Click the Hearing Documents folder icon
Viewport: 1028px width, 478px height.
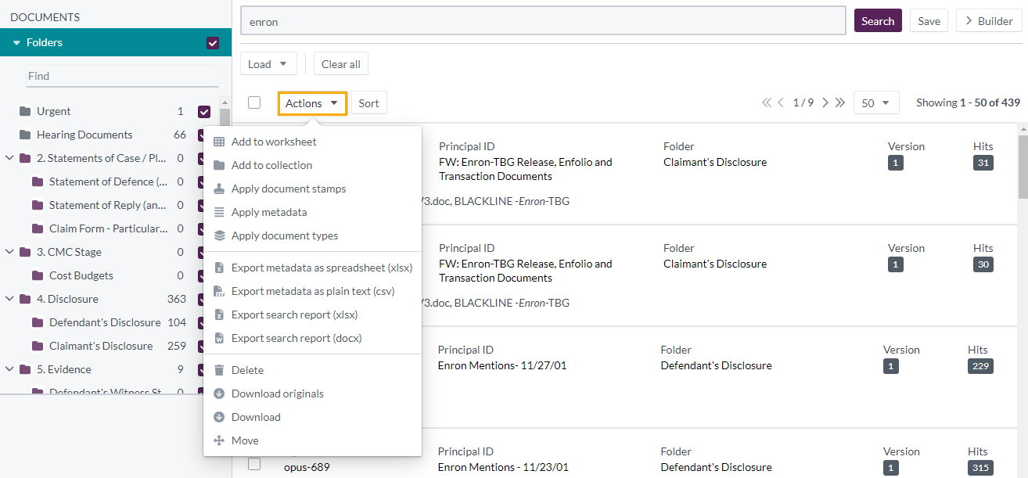click(x=25, y=135)
